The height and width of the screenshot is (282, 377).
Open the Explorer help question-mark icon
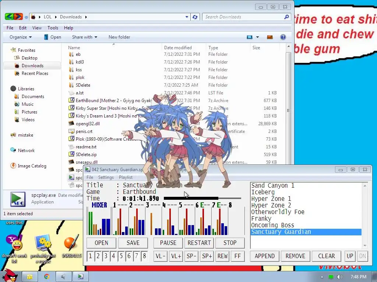[x=283, y=37]
